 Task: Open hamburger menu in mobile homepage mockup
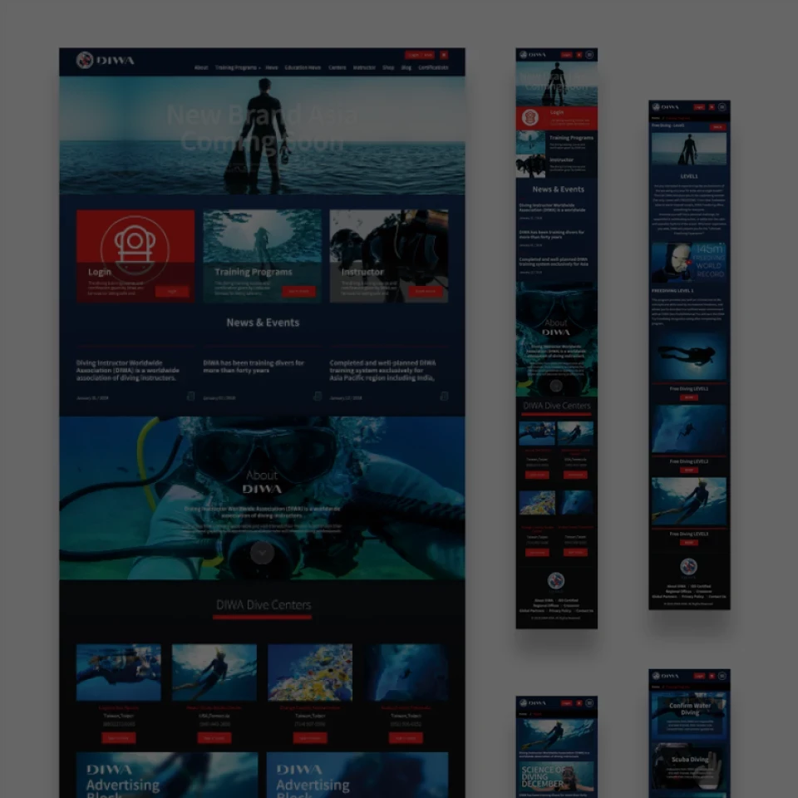[589, 55]
